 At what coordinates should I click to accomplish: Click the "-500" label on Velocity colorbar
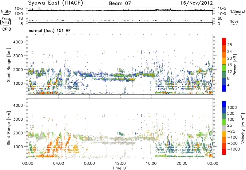232,143
